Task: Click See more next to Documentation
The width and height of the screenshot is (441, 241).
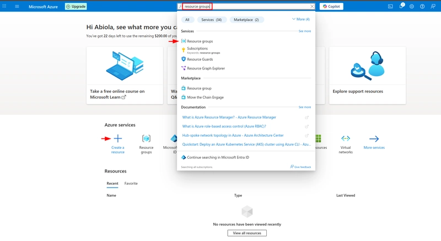Action: (305, 107)
